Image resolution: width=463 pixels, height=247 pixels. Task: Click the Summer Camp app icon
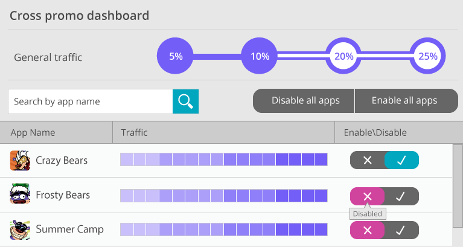(20, 229)
